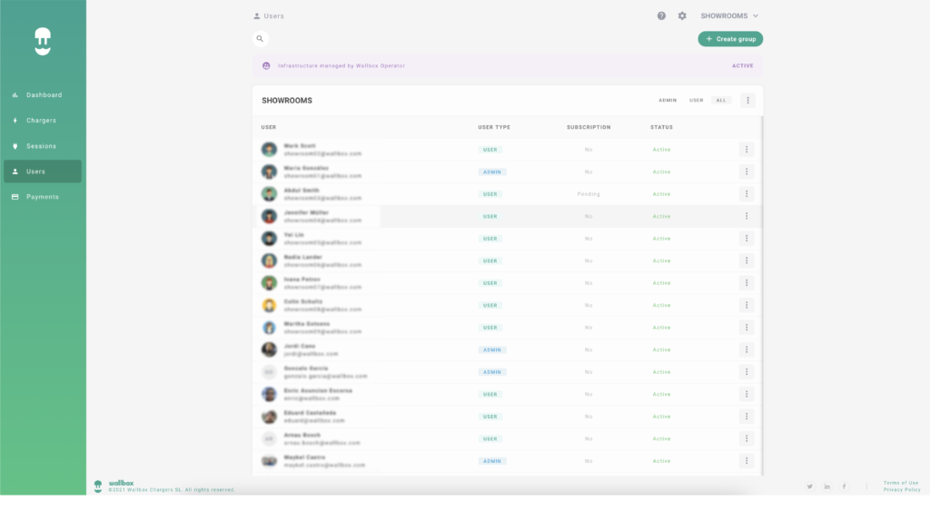Viewport: 930px width, 510px height.
Task: Open the three-dot menu for Nadia Lander
Action: point(747,260)
